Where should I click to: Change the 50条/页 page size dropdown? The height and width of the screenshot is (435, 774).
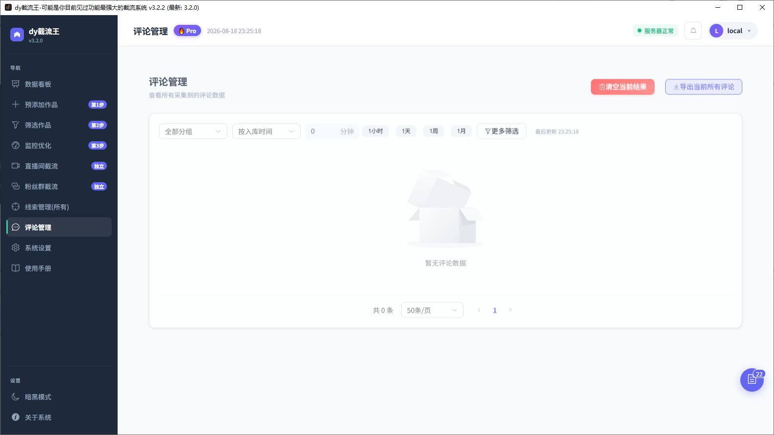click(432, 310)
